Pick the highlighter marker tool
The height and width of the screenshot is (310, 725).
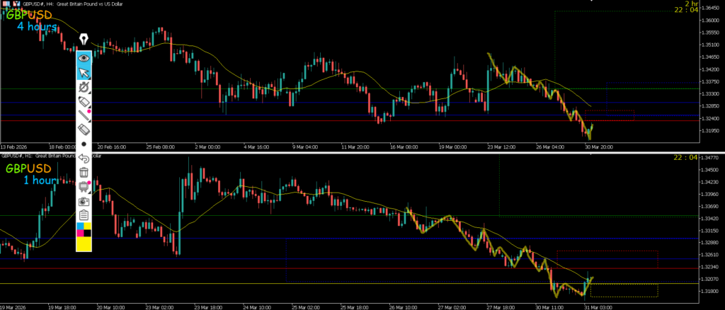pyautogui.click(x=84, y=103)
